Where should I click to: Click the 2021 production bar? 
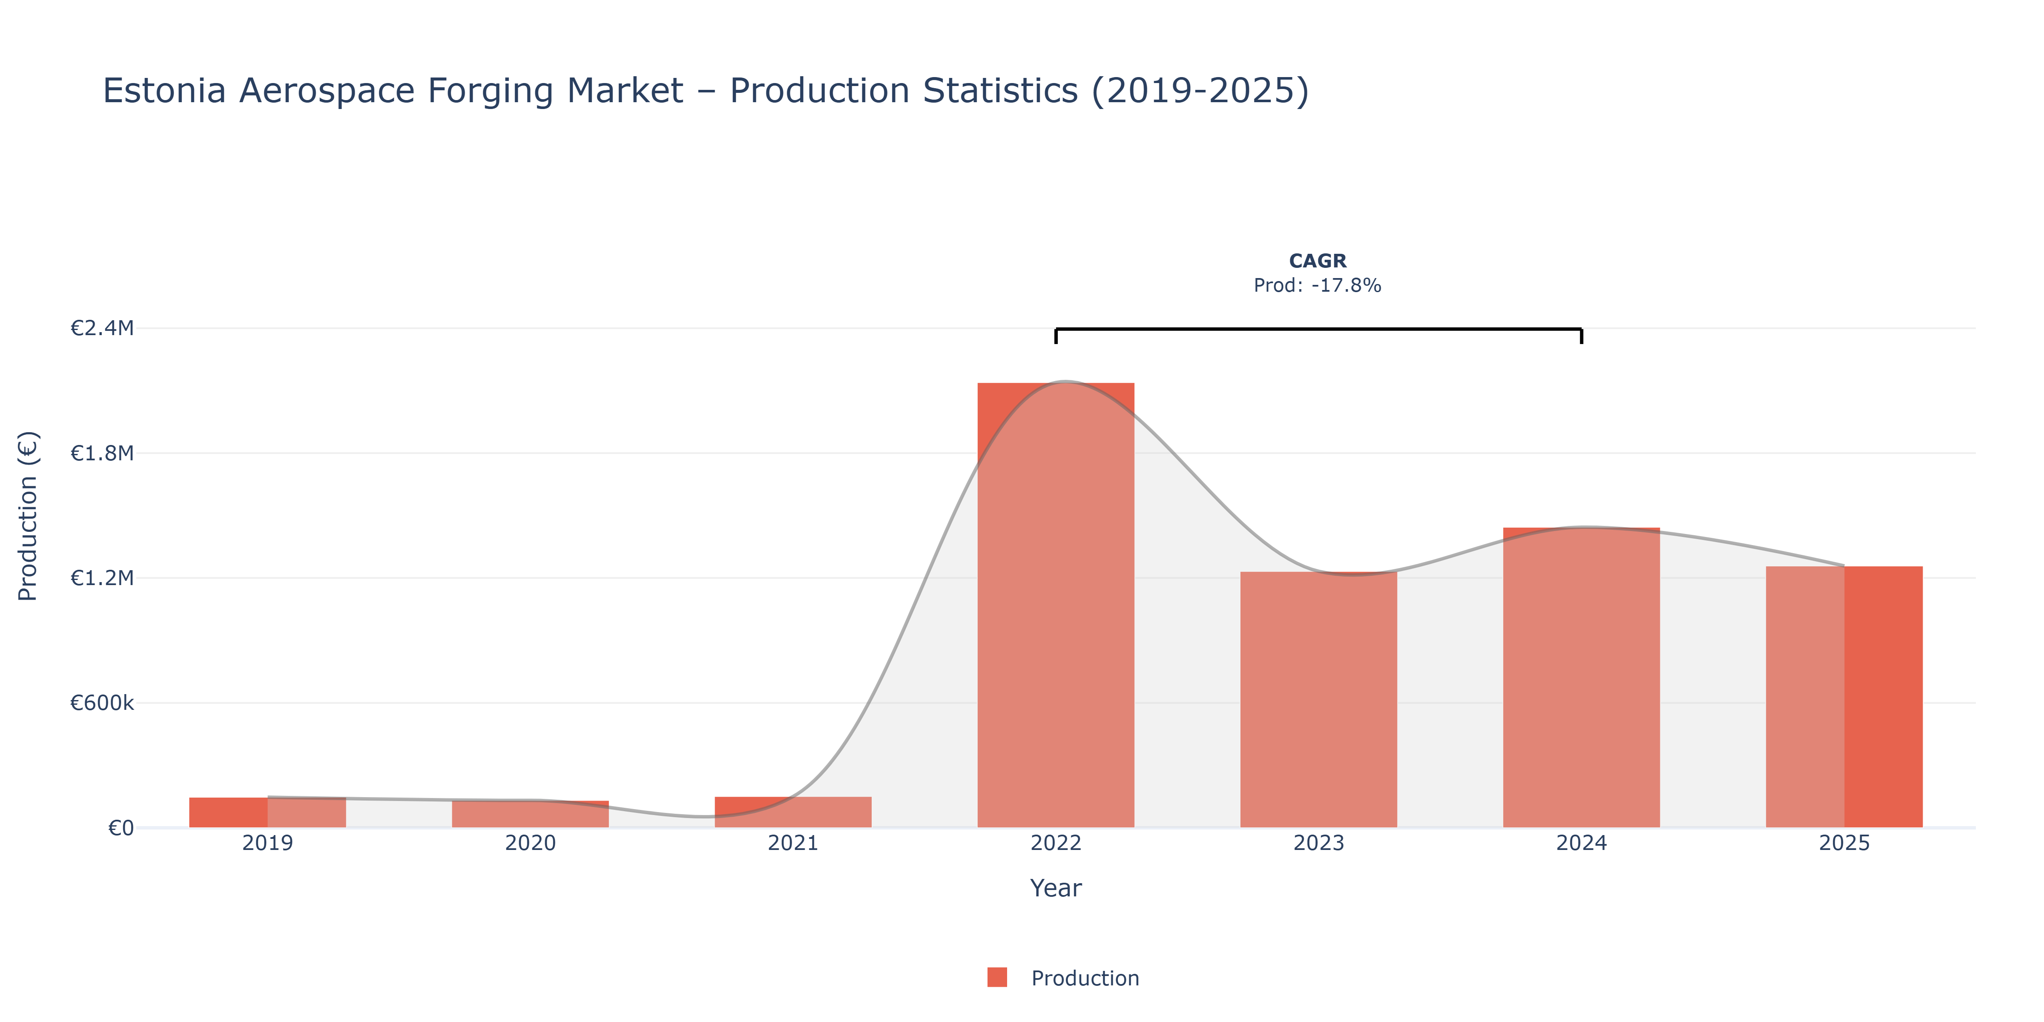pyautogui.click(x=792, y=812)
